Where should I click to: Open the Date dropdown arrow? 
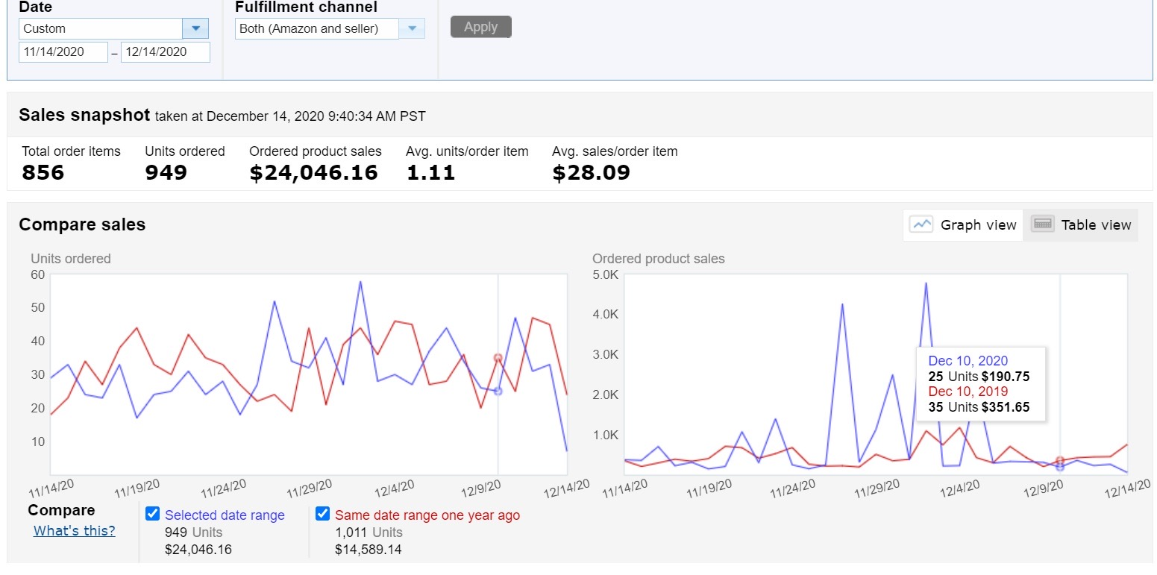click(x=195, y=28)
